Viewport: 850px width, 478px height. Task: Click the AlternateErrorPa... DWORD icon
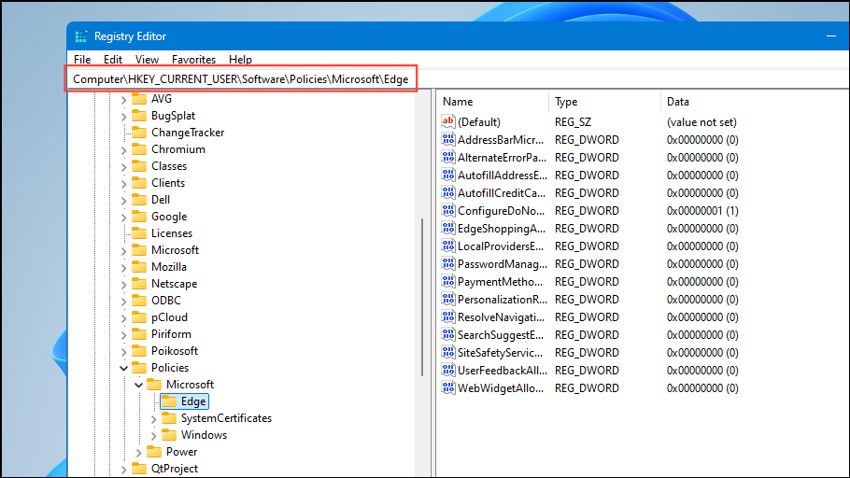point(447,157)
